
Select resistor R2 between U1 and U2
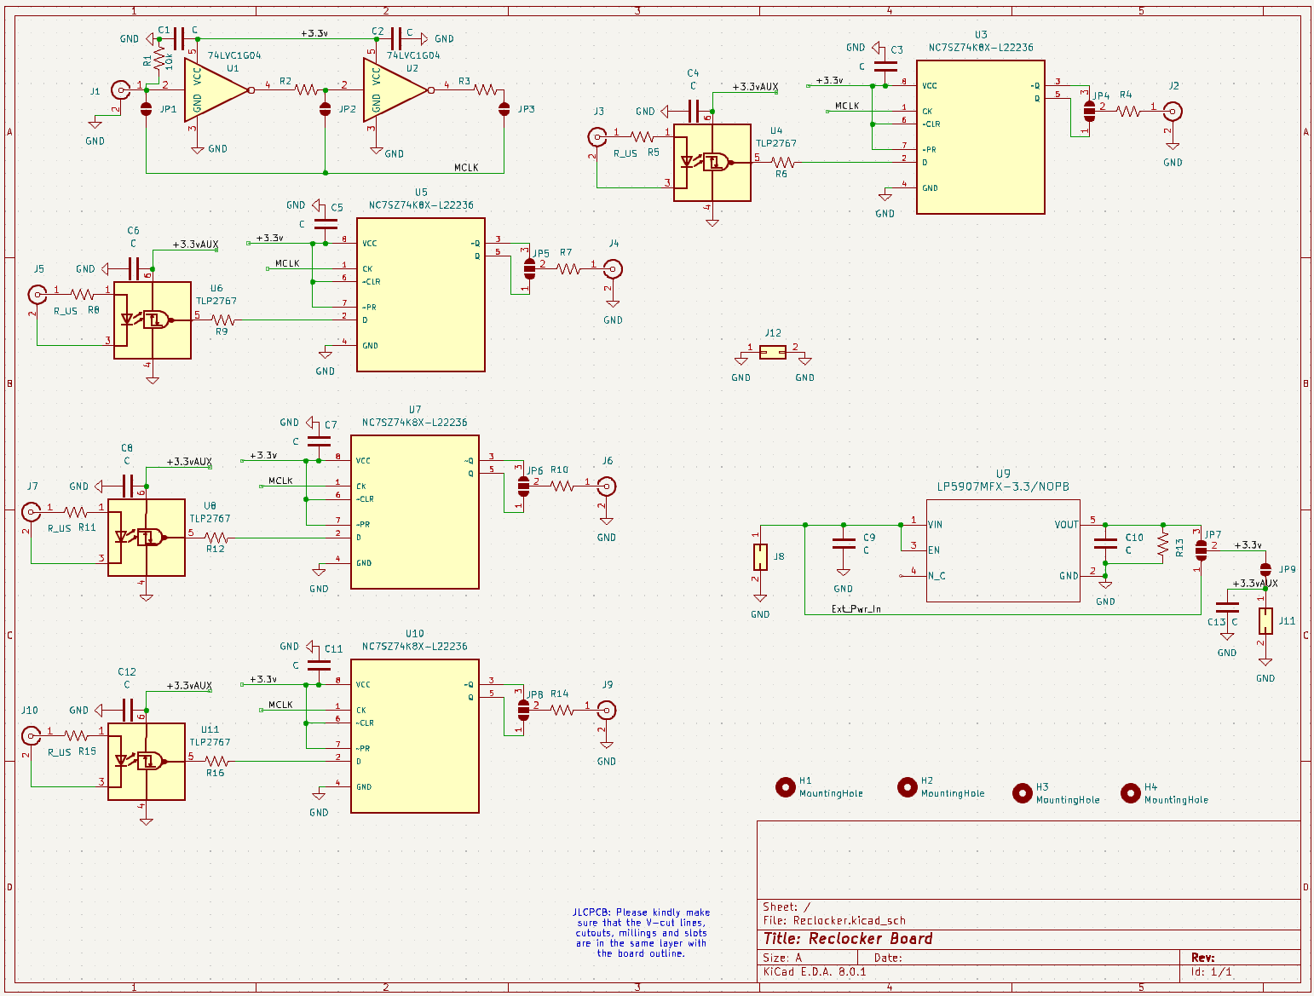click(306, 89)
